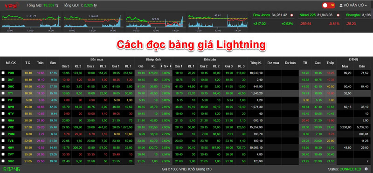Click the Tổng GDTT 2,325 tỷ value
This screenshot has width=373, height=173.
coord(90,5)
